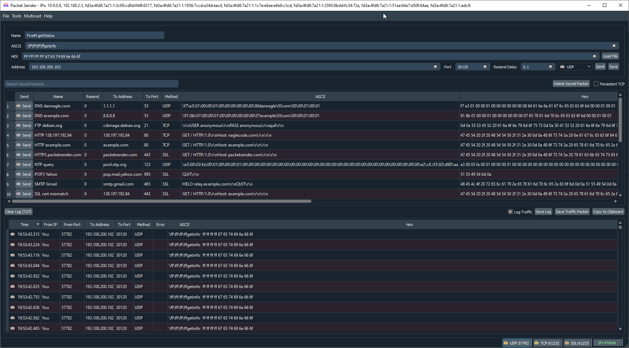Clear the HEX field using its X icon
629x348 pixels.
coord(594,56)
